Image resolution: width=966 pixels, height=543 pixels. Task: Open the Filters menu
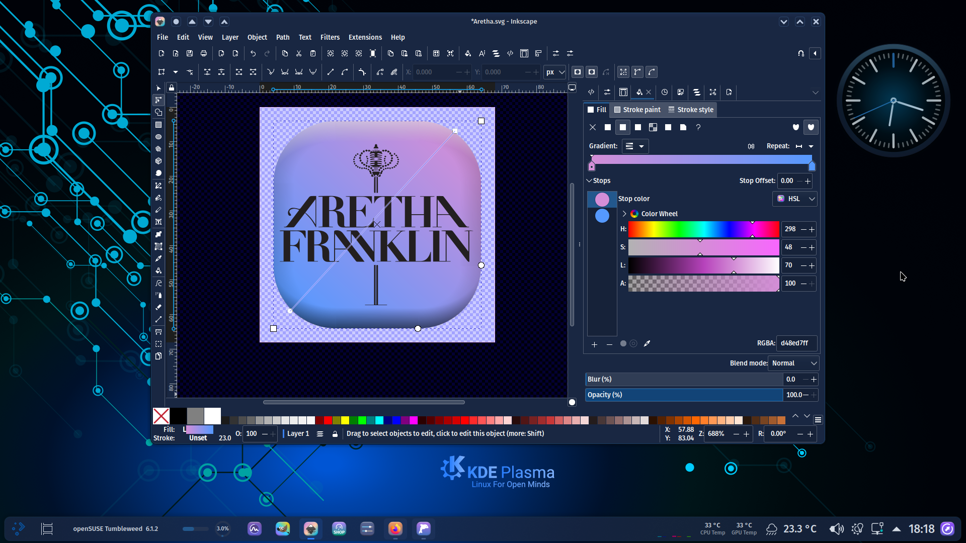(330, 37)
